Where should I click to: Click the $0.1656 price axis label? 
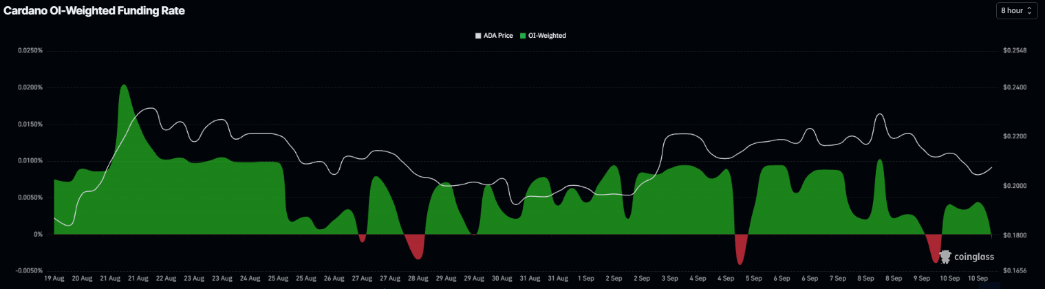[x=1015, y=271]
